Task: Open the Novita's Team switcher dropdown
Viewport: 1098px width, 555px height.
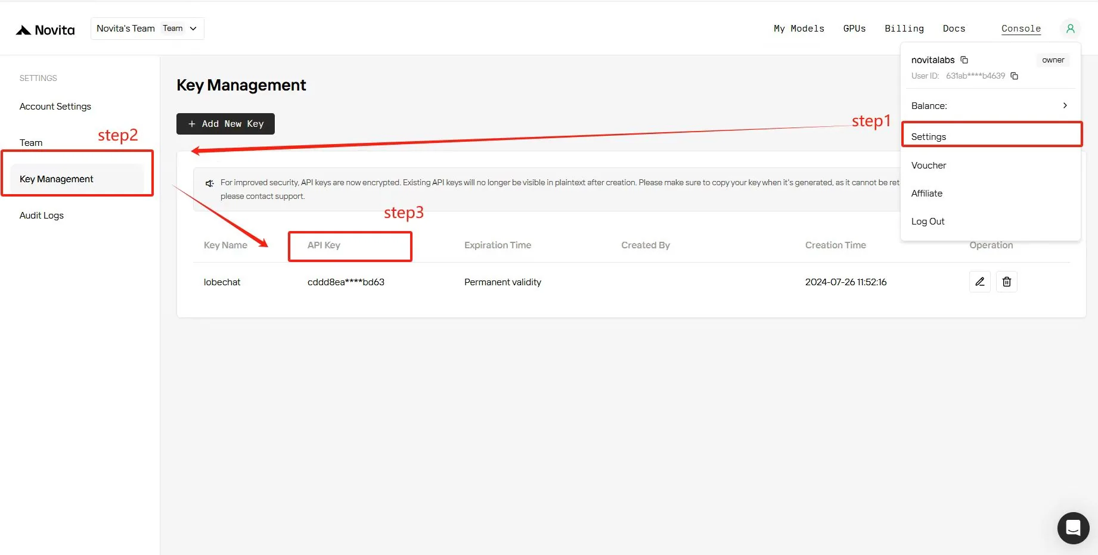Action: pos(147,29)
